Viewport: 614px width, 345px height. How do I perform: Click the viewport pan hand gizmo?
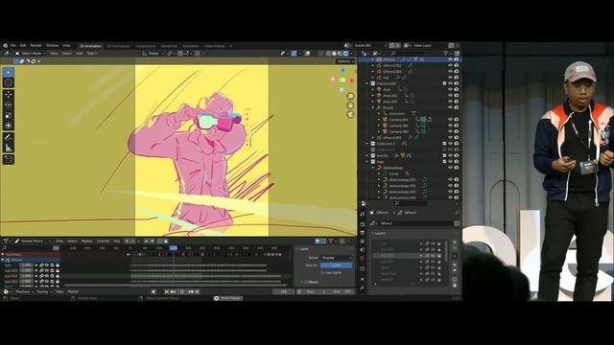(x=350, y=105)
